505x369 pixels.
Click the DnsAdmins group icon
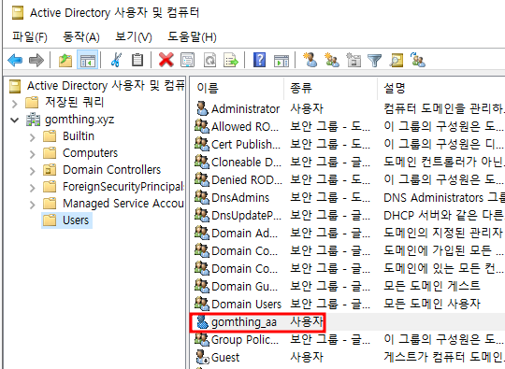pos(202,197)
